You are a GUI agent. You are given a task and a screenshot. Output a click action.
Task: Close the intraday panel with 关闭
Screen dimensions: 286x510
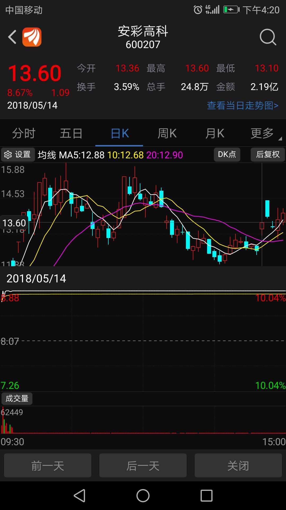point(238,466)
